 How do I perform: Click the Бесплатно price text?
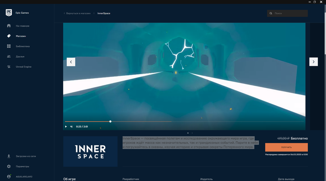coord(299,139)
